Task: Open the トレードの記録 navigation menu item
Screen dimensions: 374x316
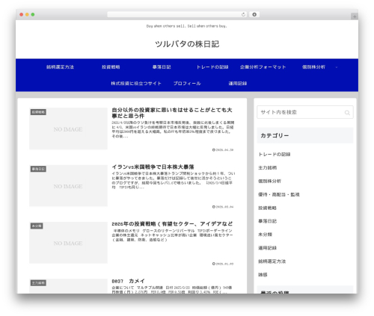Action: 212,67
